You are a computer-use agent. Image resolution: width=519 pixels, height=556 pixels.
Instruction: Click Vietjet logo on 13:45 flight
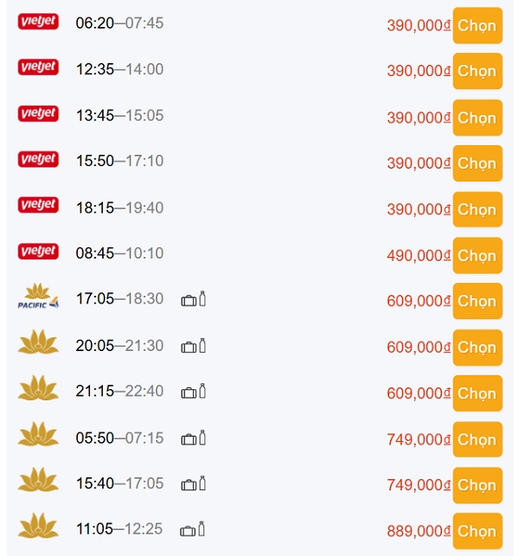tap(38, 114)
